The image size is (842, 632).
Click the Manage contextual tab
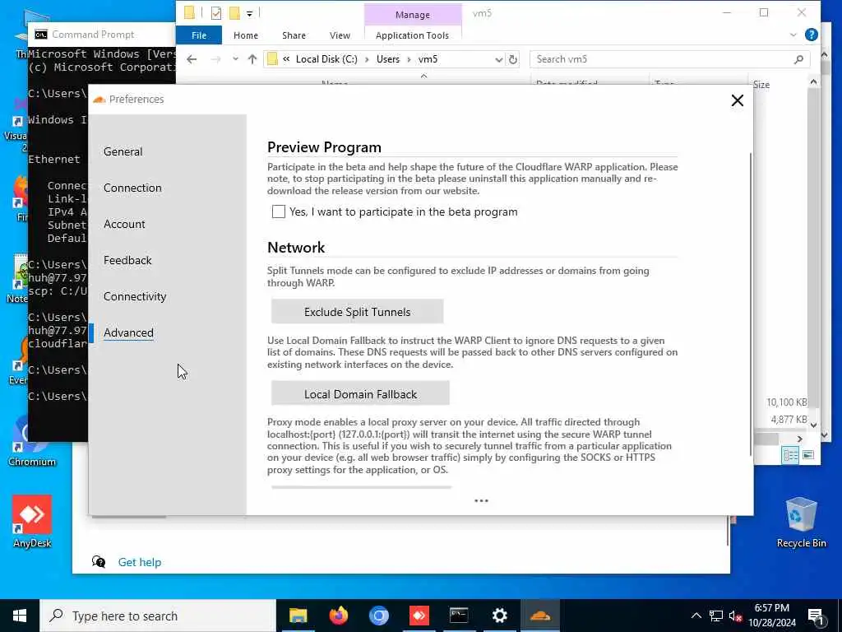[413, 15]
